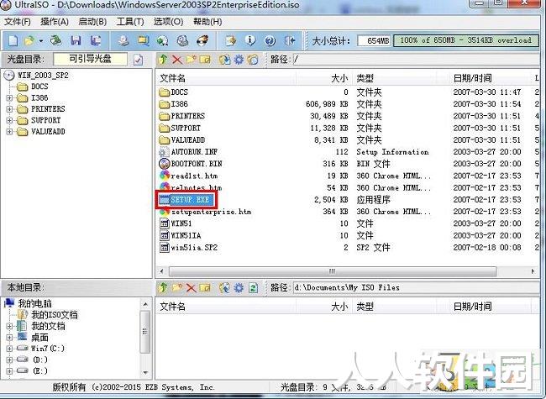Click the 654MB total size field
Image resolution: width=546 pixels, height=399 pixels.
(374, 40)
